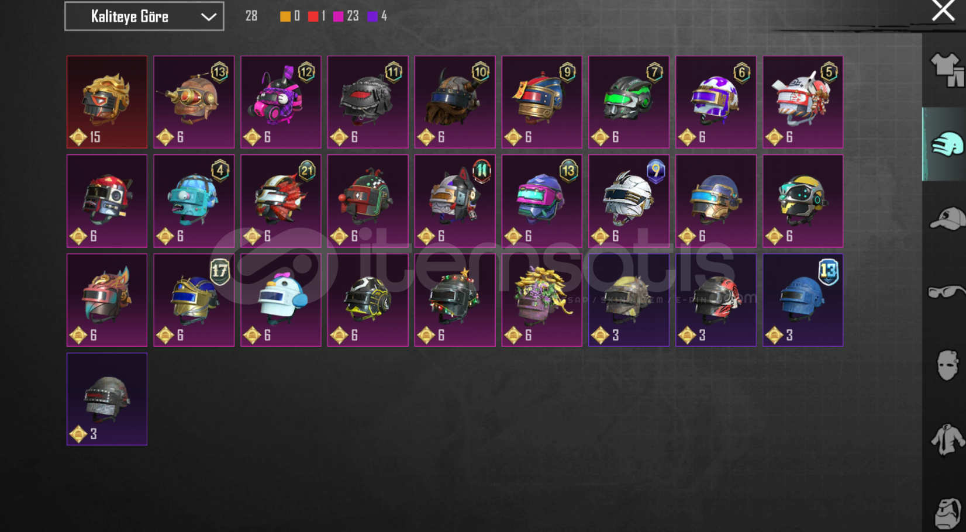The width and height of the screenshot is (966, 532).
Task: Select the helmet category icon in sidebar
Action: point(946,144)
